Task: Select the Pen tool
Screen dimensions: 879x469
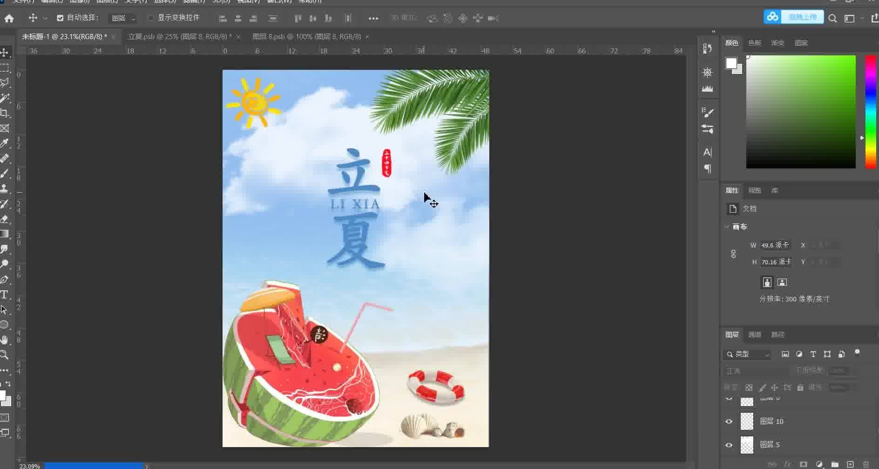Action: coord(5,280)
